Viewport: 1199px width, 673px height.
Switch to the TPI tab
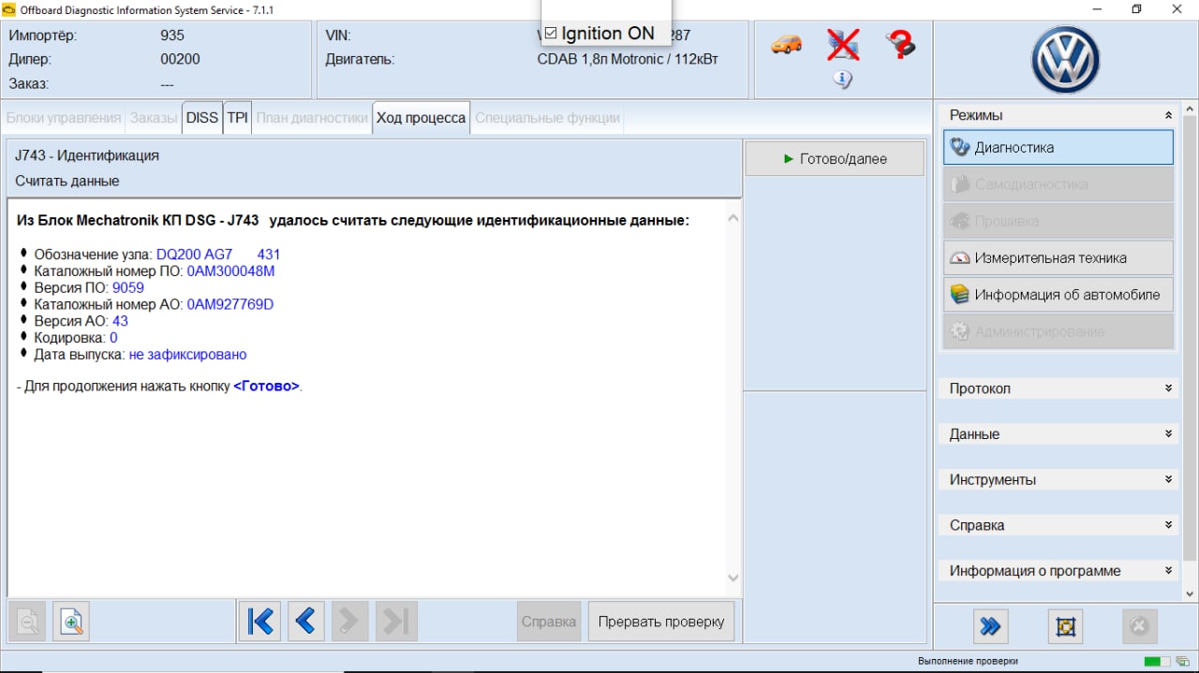click(x=237, y=118)
